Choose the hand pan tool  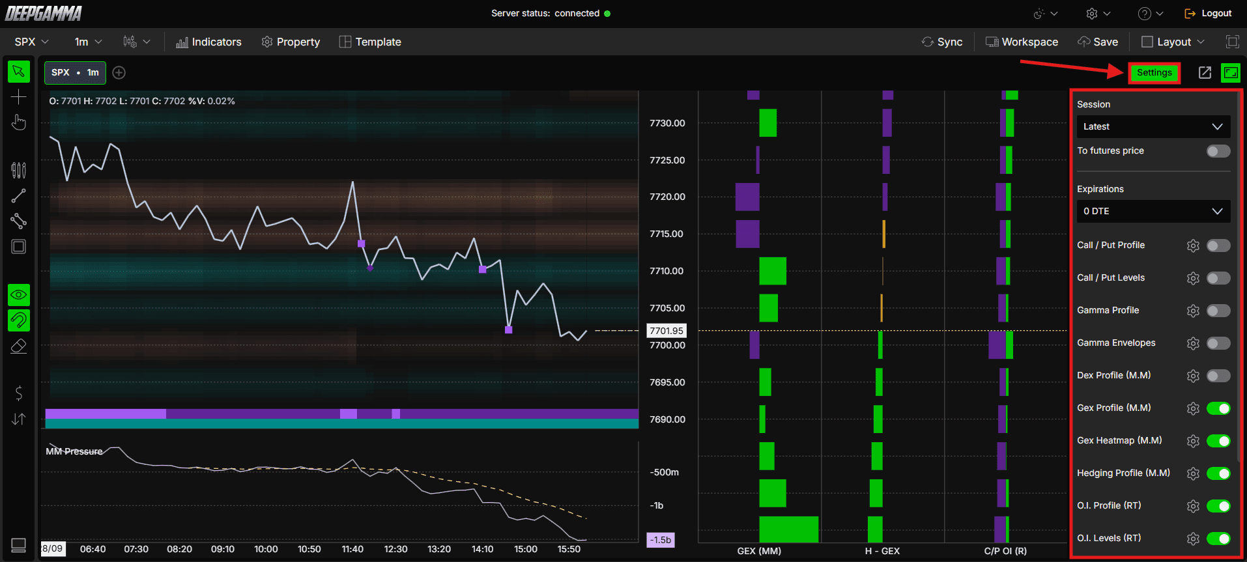tap(19, 122)
